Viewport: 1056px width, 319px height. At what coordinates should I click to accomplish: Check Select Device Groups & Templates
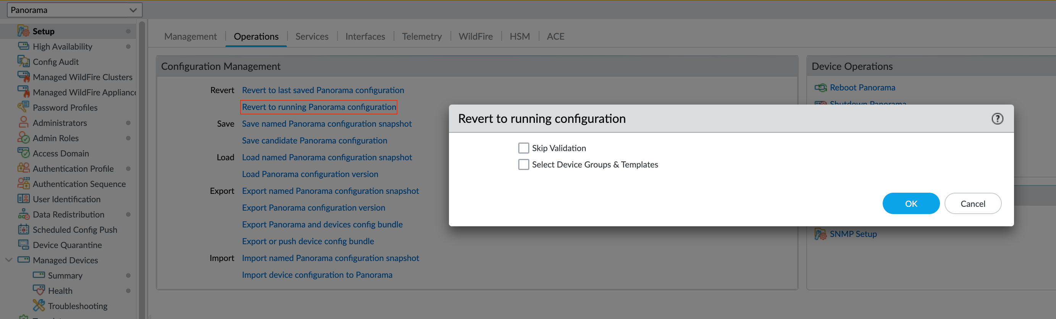tap(523, 164)
